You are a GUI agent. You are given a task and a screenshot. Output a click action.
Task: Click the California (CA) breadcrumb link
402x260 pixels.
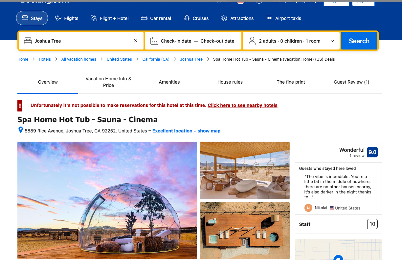[x=156, y=59]
